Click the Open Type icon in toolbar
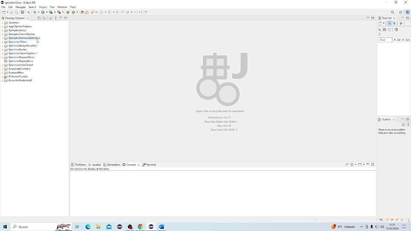The height and width of the screenshot is (231, 411). point(82,12)
